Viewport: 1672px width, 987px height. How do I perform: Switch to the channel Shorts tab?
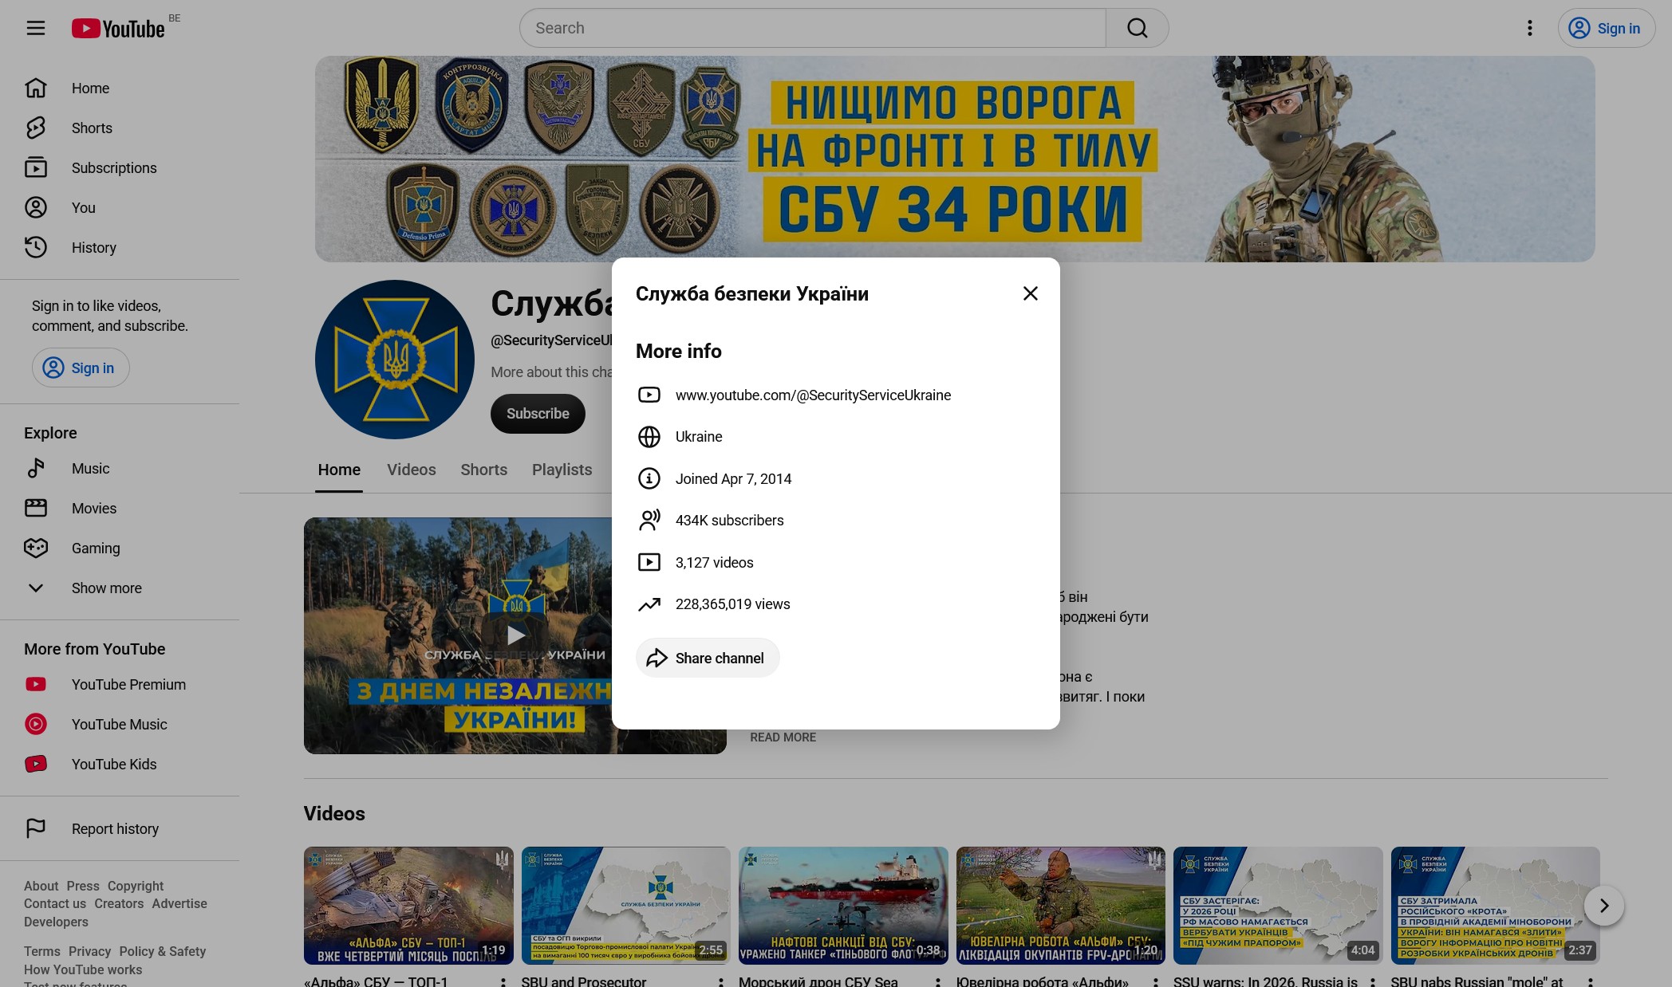[x=483, y=470]
